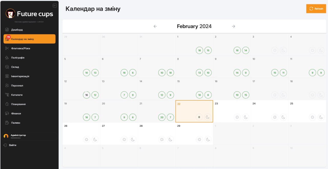328x169 pixels.
Task: Go to previous month with left arrow
Action: (155, 26)
